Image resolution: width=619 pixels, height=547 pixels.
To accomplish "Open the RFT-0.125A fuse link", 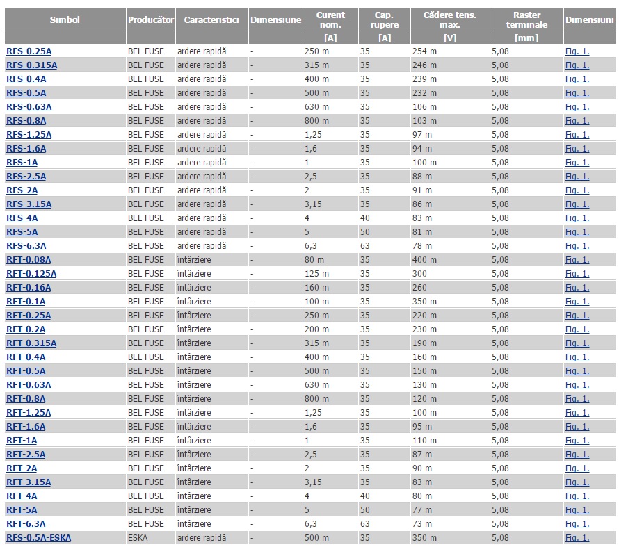I will (31, 274).
